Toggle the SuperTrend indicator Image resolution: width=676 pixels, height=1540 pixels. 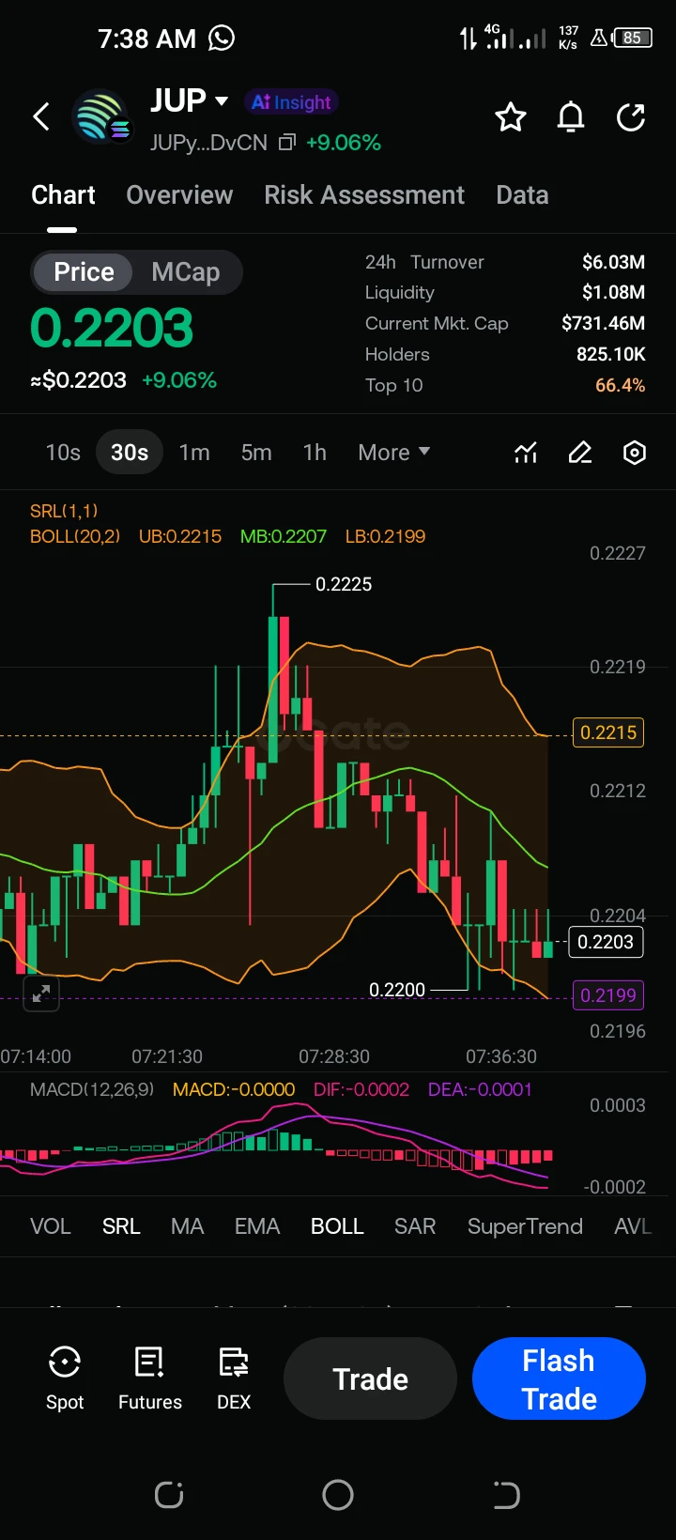tap(525, 1226)
